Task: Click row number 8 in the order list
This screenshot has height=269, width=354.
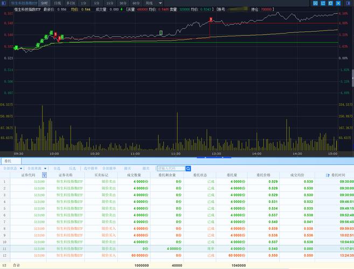Action: point(4,229)
